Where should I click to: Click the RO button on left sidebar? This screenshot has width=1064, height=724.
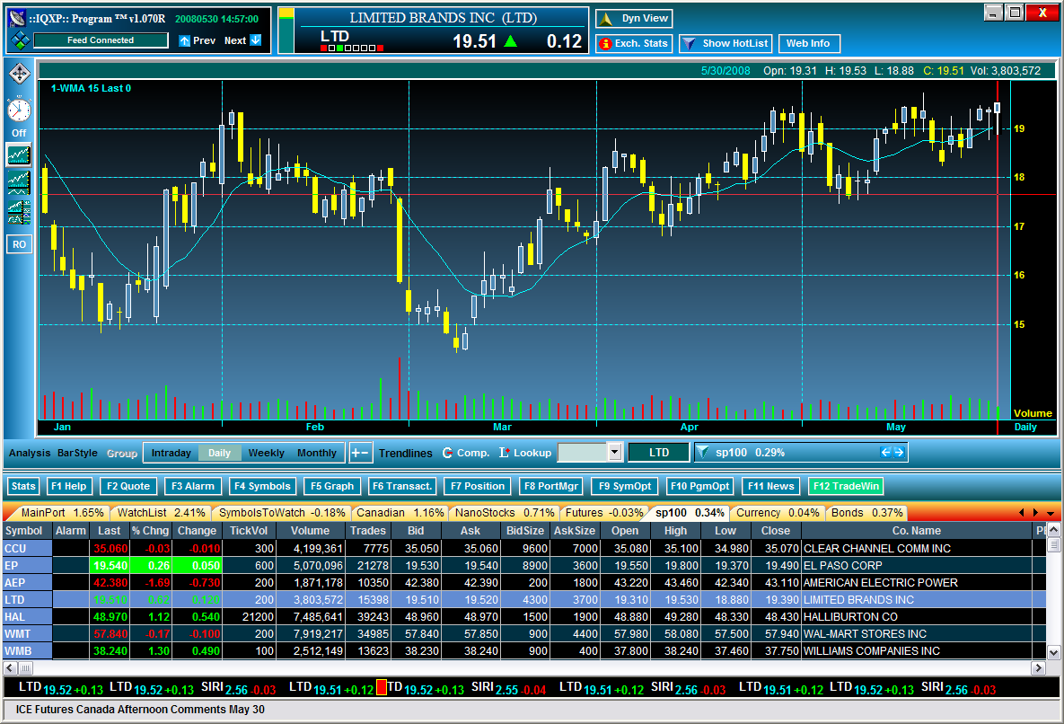[19, 244]
